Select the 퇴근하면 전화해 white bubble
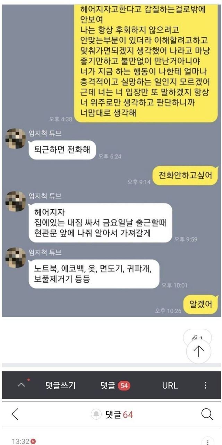The width and height of the screenshot is (222, 445). tap(62, 150)
